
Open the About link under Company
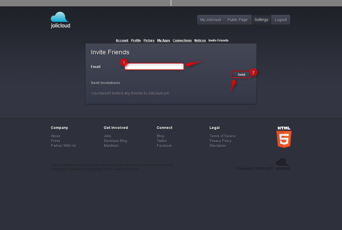click(x=56, y=136)
